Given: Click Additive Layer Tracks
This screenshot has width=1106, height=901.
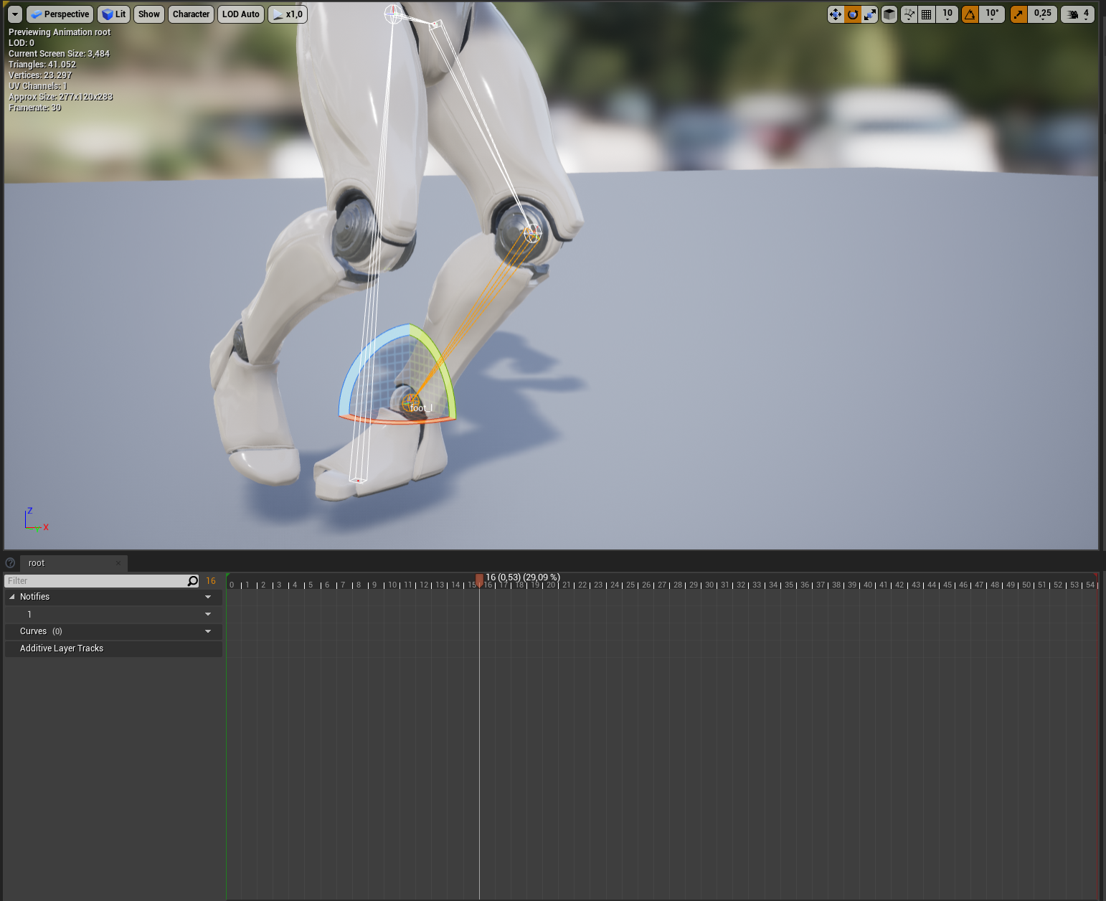Looking at the screenshot, I should point(62,648).
